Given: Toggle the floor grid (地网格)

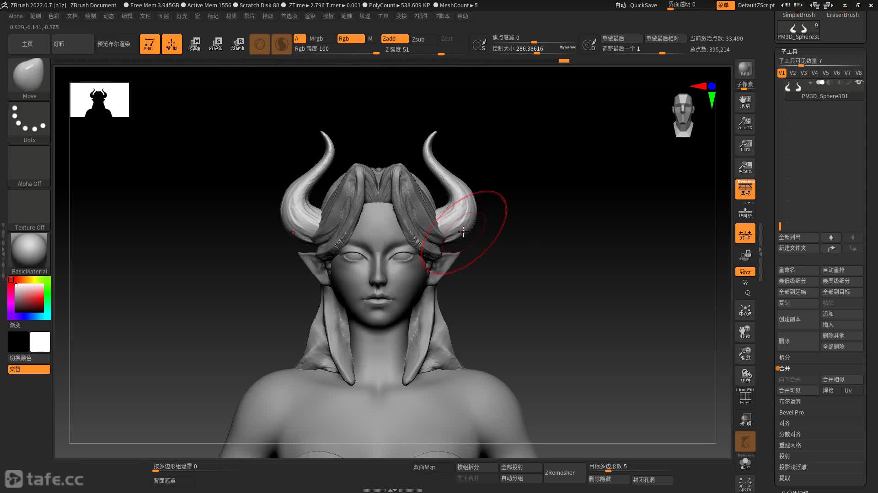Looking at the screenshot, I should pyautogui.click(x=745, y=212).
